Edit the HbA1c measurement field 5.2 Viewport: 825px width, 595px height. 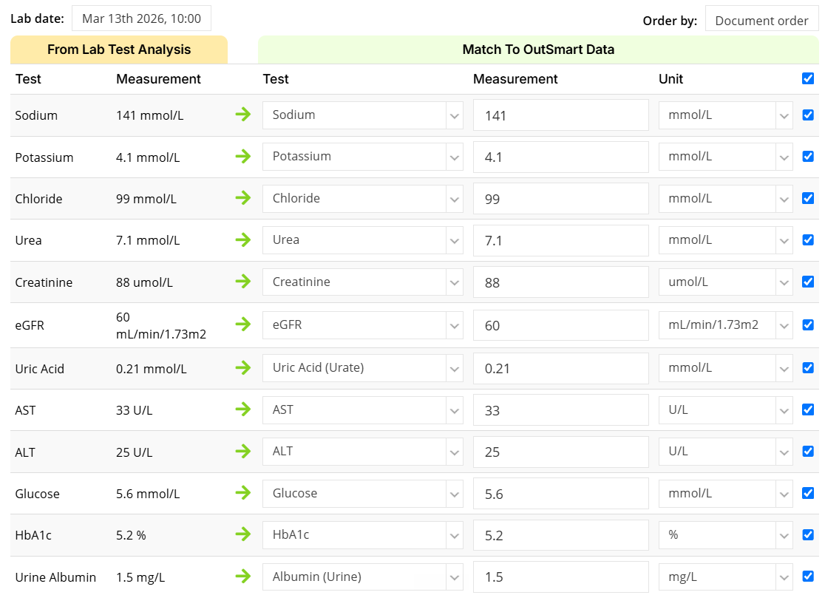click(561, 535)
